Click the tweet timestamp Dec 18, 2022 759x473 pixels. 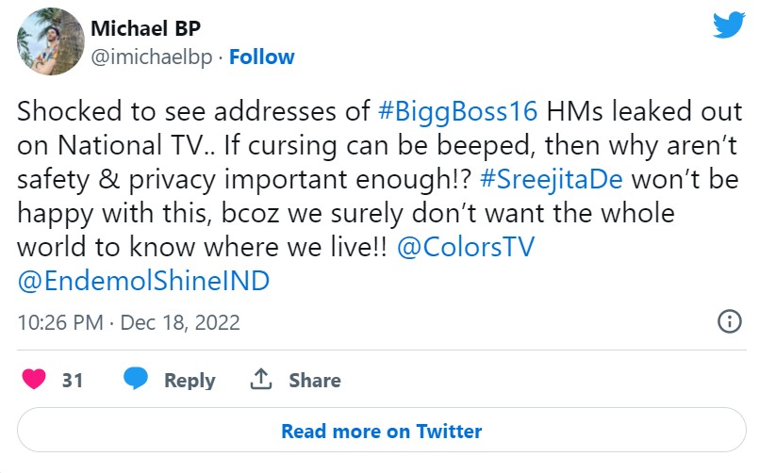click(x=180, y=322)
